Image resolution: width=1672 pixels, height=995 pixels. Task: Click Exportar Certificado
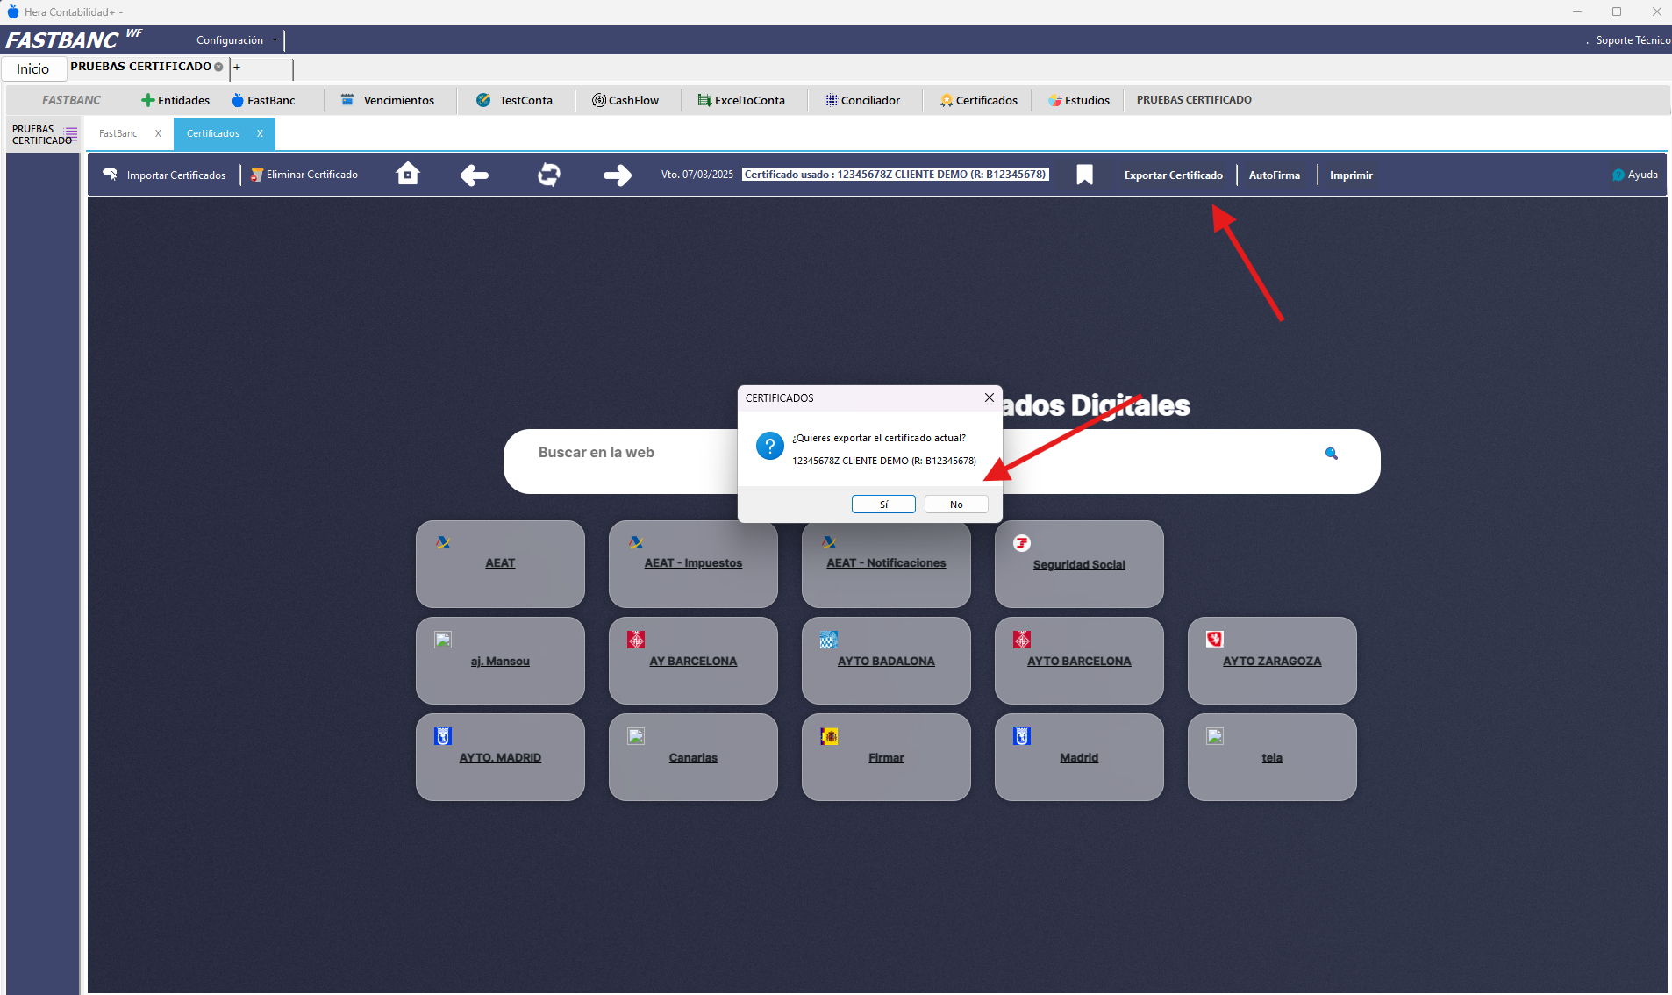[1174, 175]
